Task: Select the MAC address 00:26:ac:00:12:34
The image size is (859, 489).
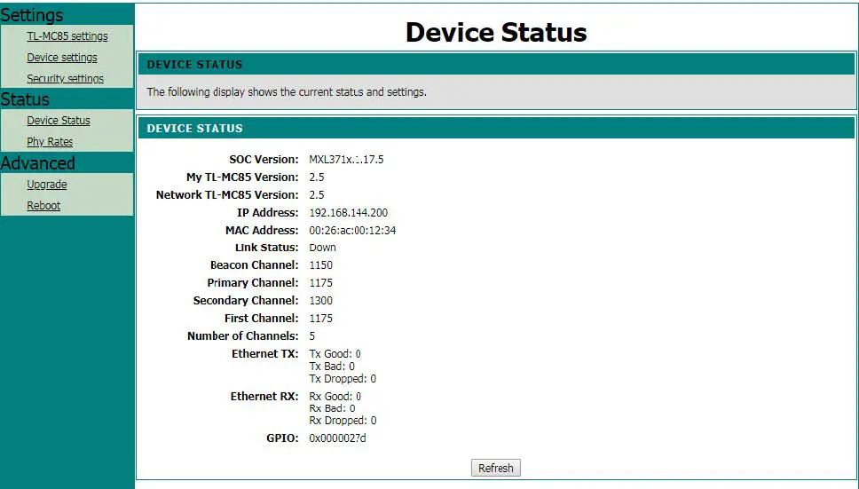Action: (x=352, y=231)
